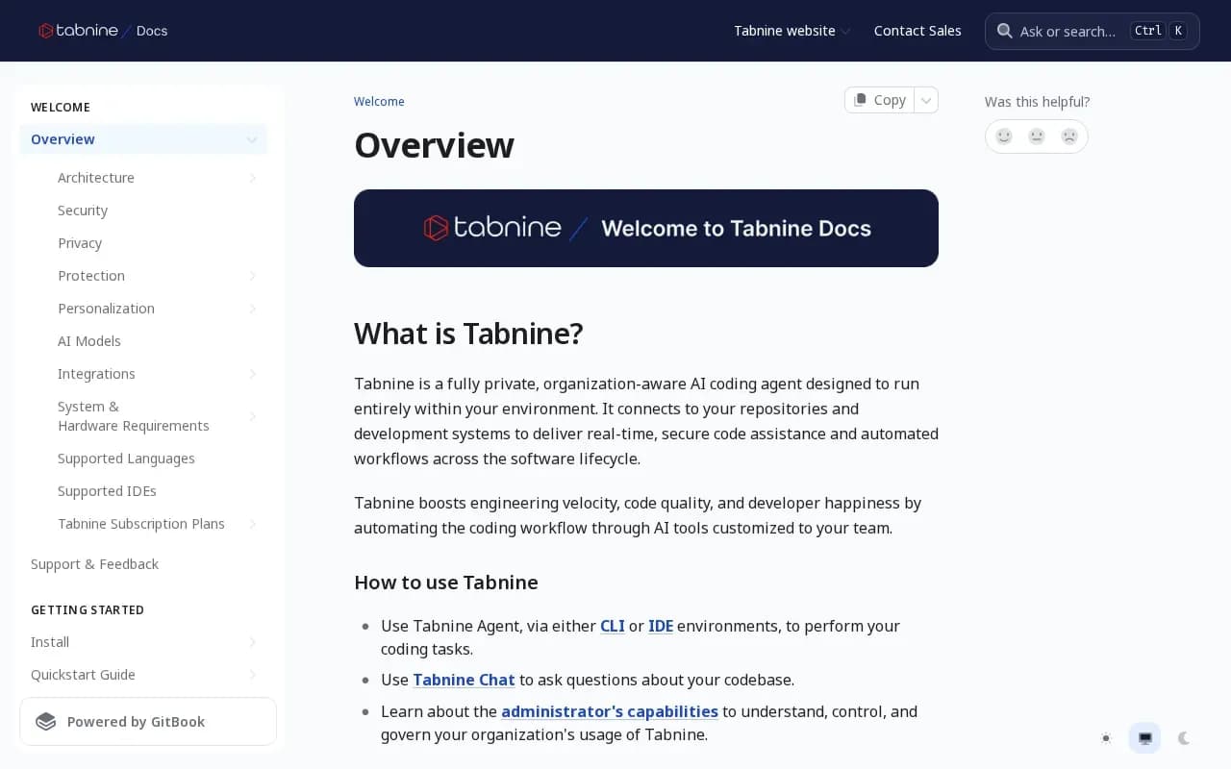Image resolution: width=1231 pixels, height=769 pixels.
Task: Open Security page in sidebar
Action: tap(83, 211)
